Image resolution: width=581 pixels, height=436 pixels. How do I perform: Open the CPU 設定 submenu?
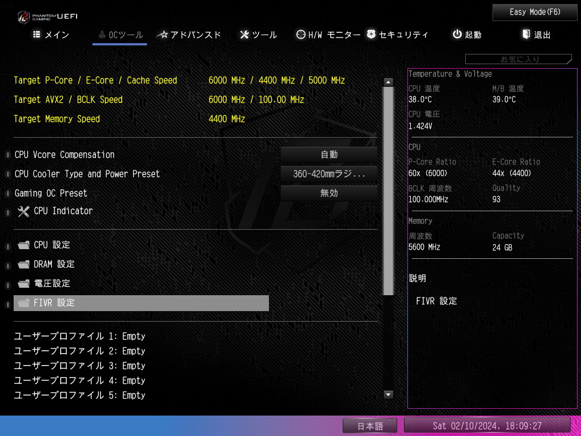click(52, 245)
